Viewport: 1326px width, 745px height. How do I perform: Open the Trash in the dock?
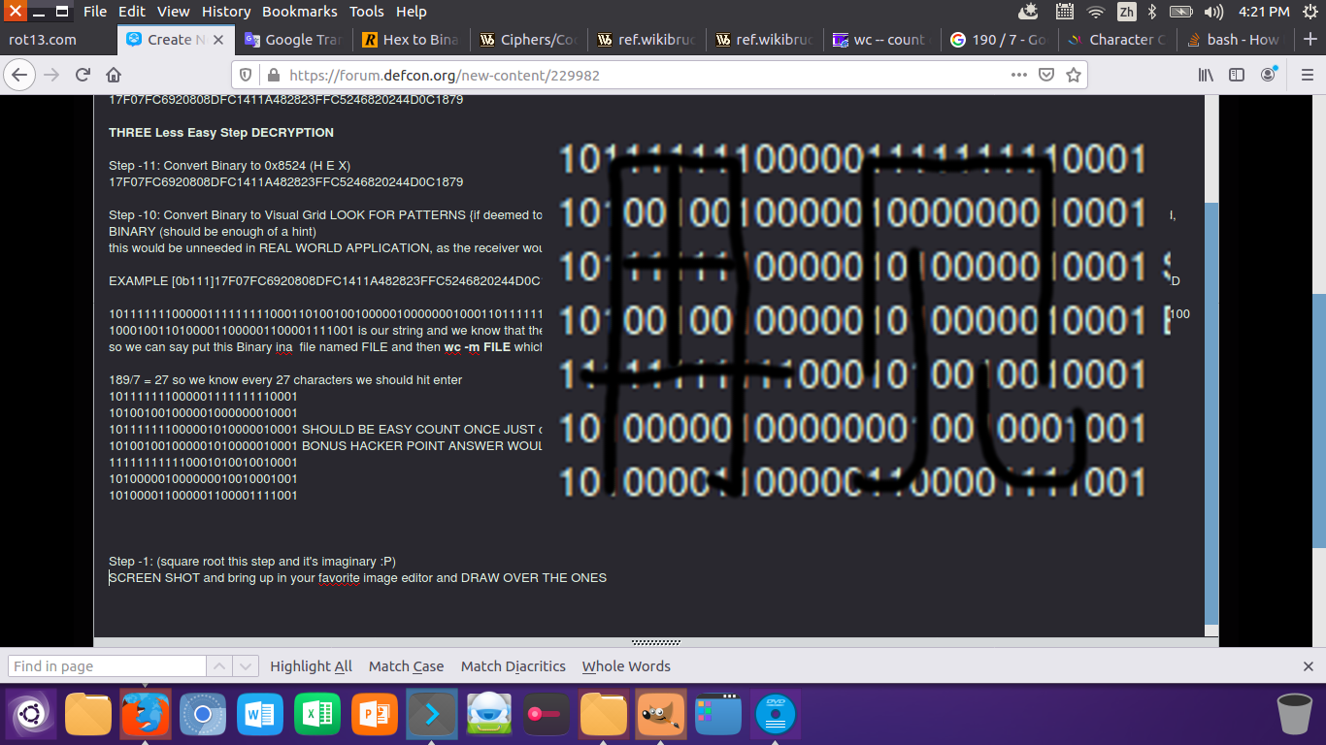1295,715
